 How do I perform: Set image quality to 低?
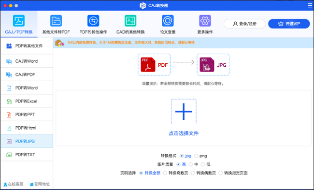(x=203, y=164)
